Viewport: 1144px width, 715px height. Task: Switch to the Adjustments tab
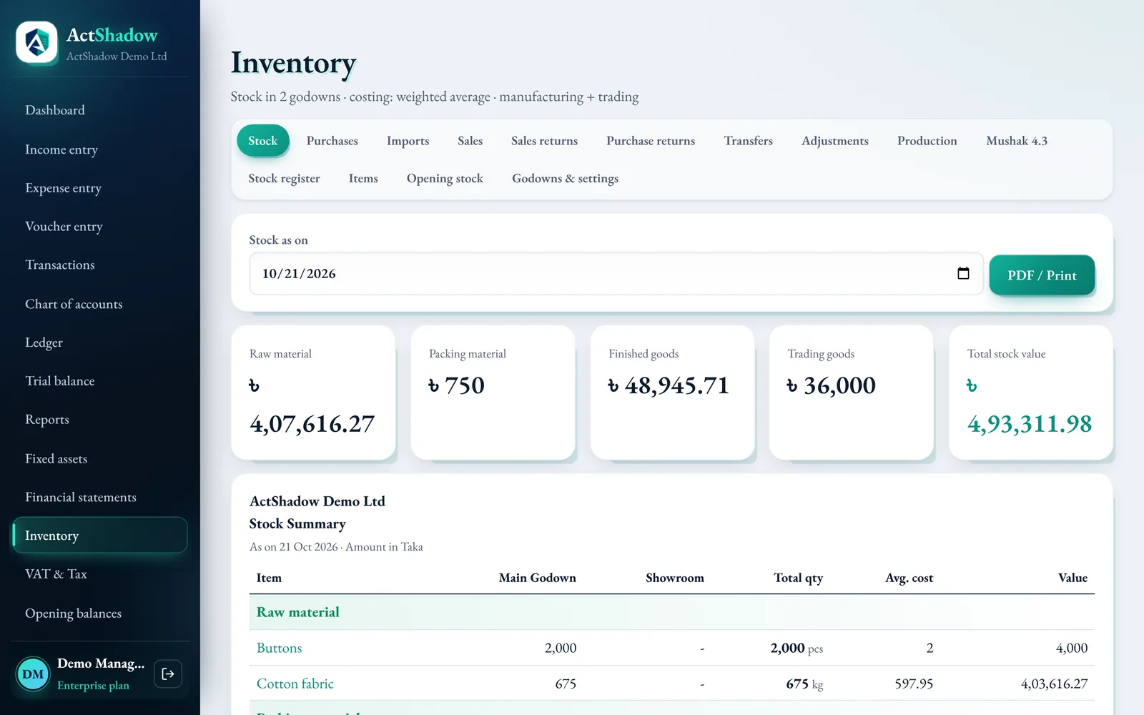pyautogui.click(x=834, y=141)
